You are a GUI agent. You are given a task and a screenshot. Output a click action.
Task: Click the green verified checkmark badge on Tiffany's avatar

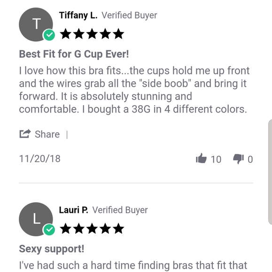49,35
